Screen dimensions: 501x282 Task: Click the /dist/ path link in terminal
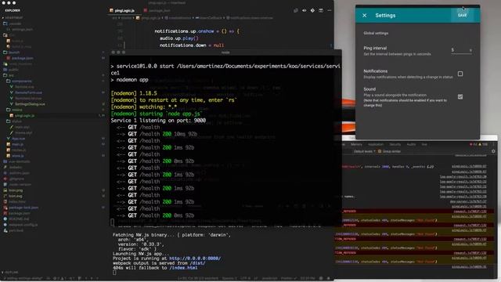point(197,263)
